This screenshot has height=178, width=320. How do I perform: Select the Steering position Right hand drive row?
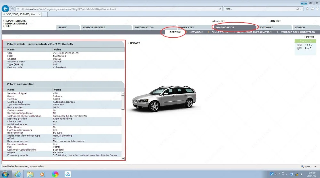point(62,119)
